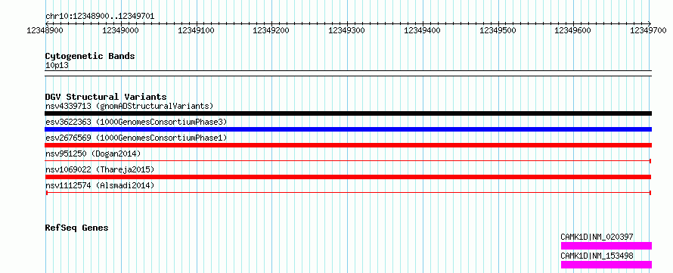The width and height of the screenshot is (673, 273).
Task: Click the blue esv3622363 variant bar
Action: 348,129
